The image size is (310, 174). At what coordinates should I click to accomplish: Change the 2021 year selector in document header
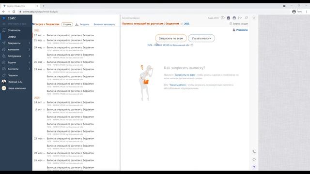(186, 24)
